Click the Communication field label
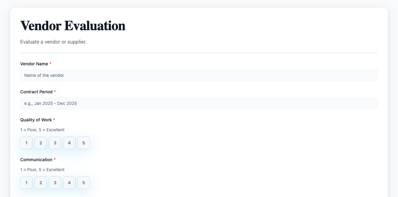 [x=36, y=160]
